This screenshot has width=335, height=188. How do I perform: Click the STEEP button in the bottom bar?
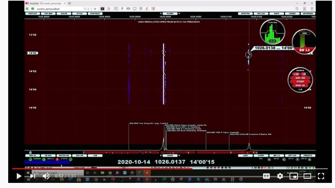261,156
